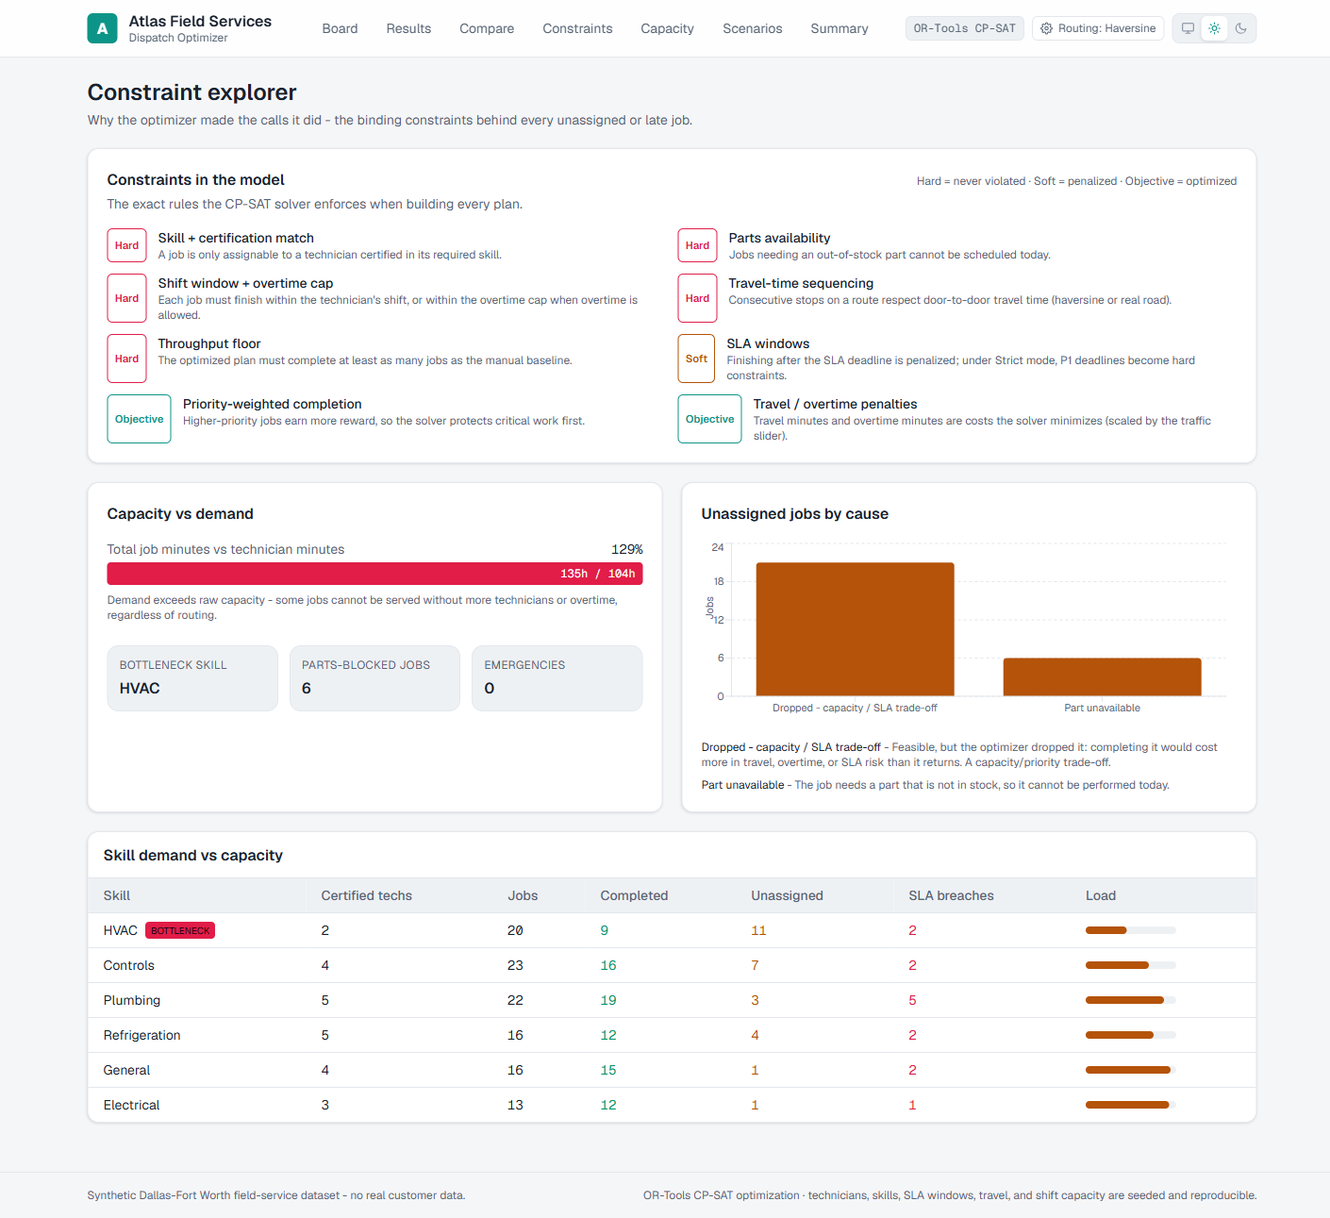Click the Constraint explorer page heading
The image size is (1330, 1218).
[x=192, y=92]
